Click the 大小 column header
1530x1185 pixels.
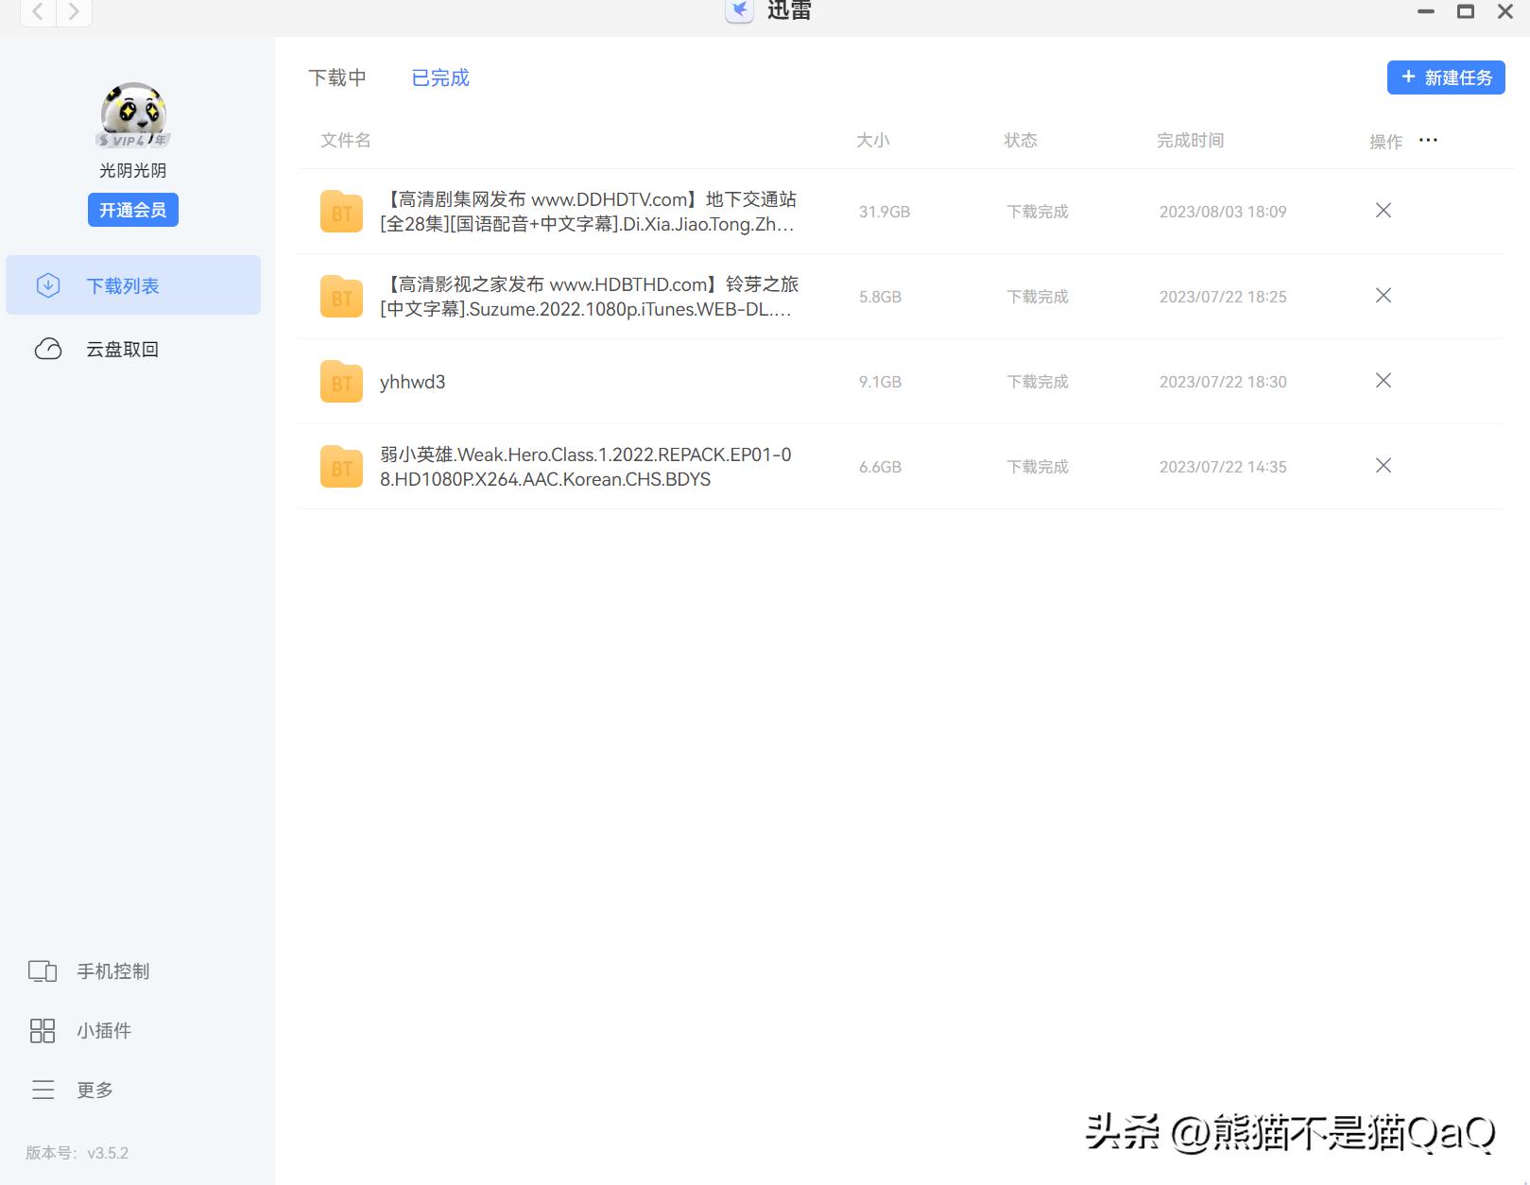[x=874, y=140]
